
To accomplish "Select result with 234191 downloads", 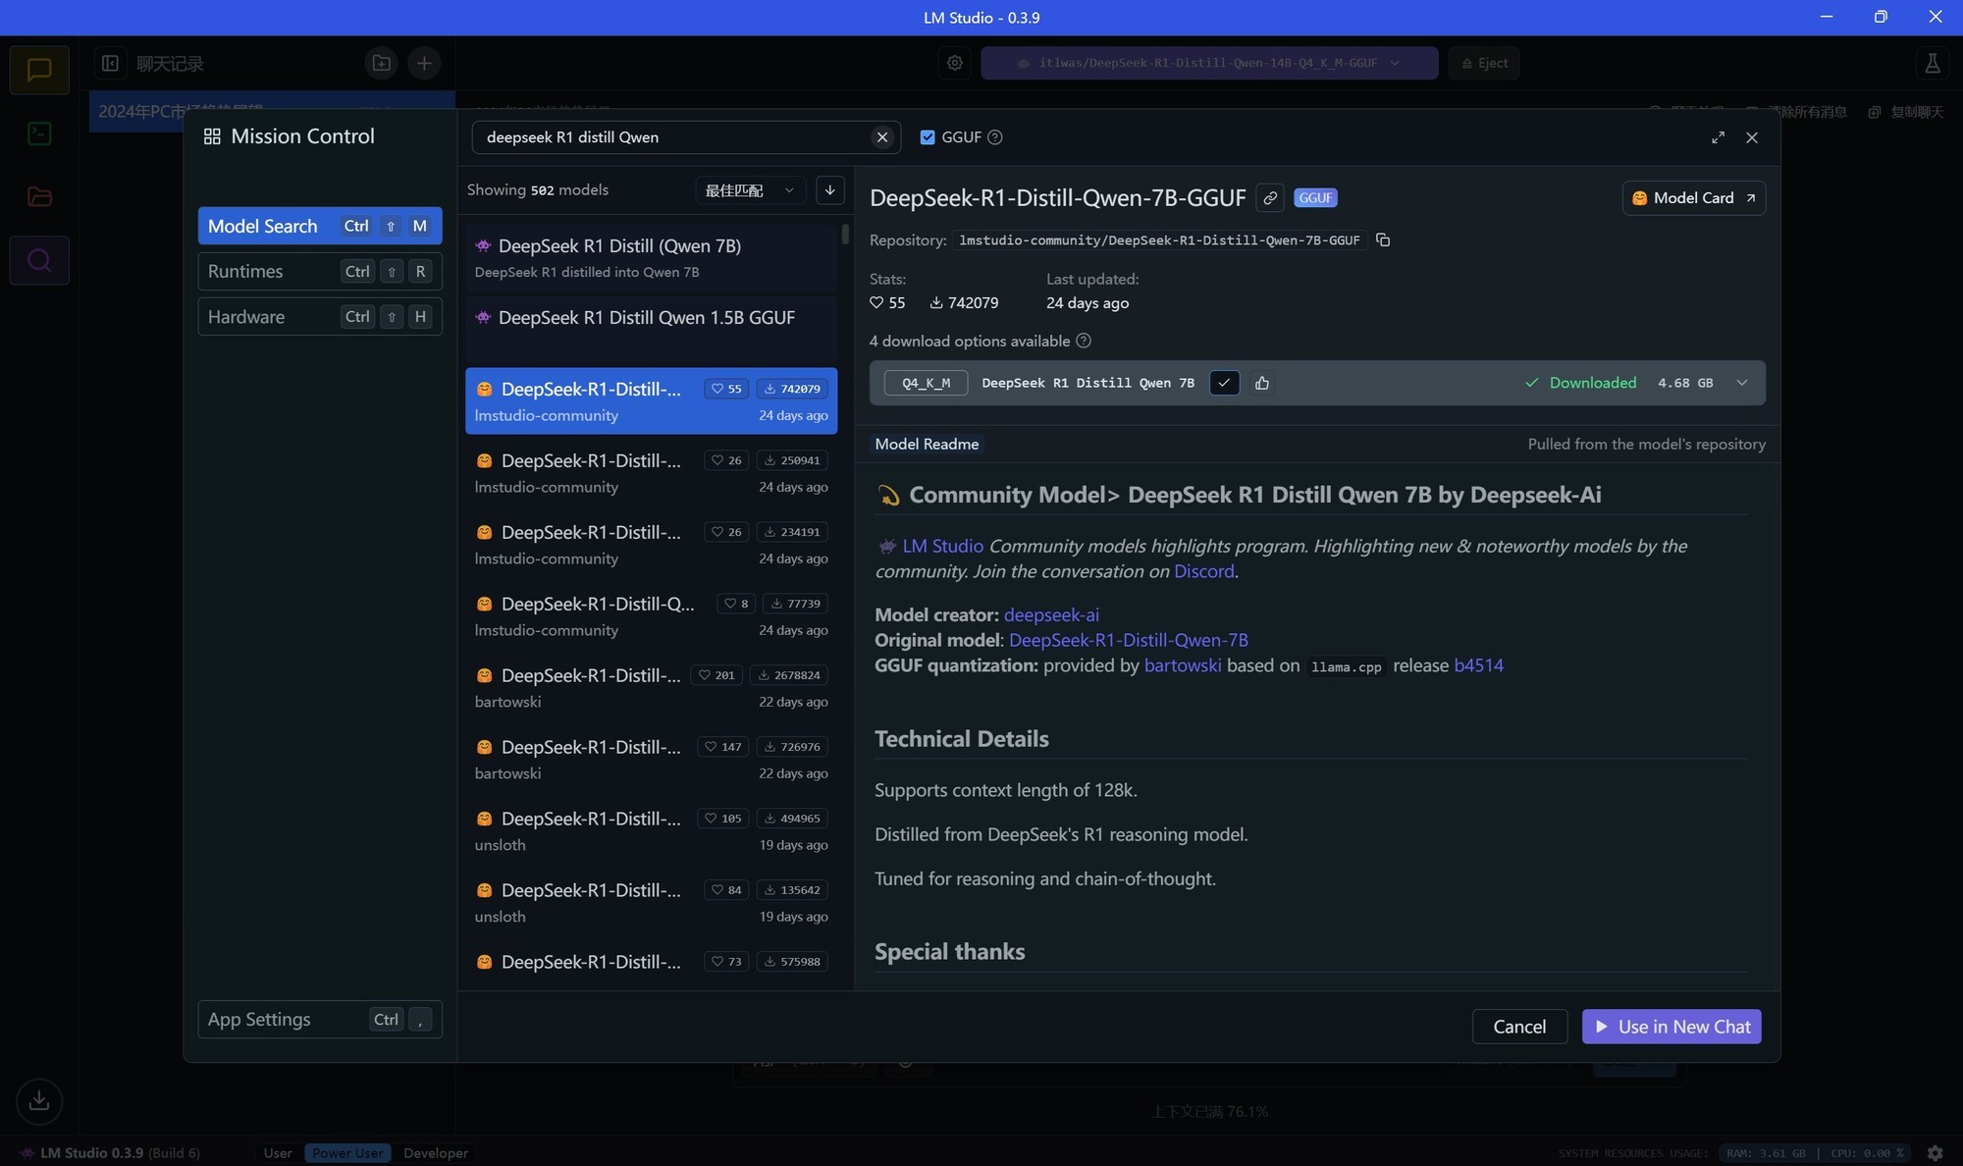I will pyautogui.click(x=651, y=544).
